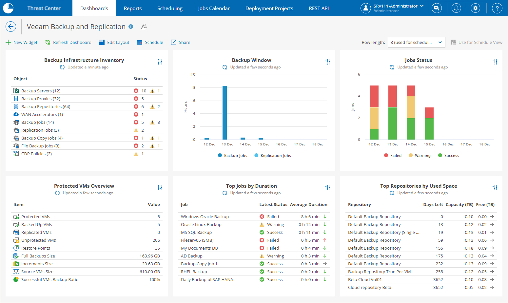
Task: Open the Row length dropdown
Action: 416,42
